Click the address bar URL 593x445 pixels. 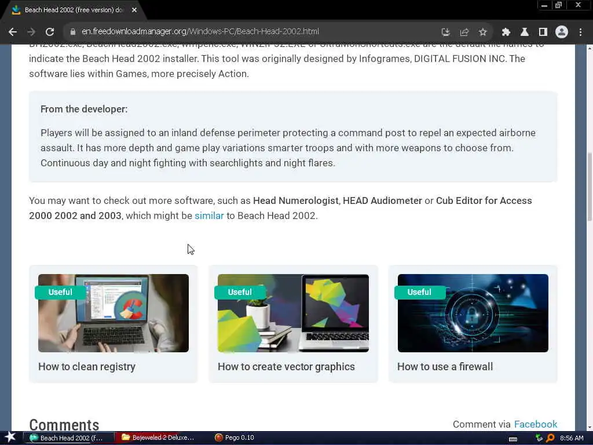click(x=200, y=31)
